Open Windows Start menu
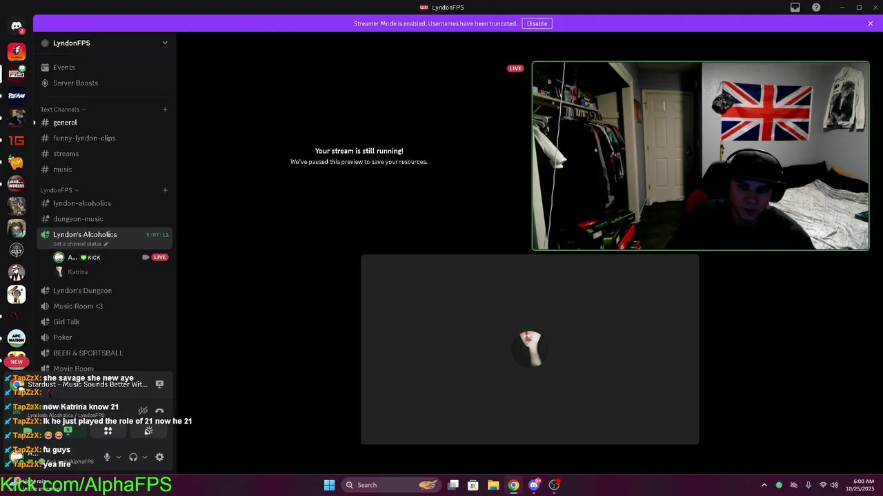Image resolution: width=883 pixels, height=496 pixels. (x=329, y=485)
